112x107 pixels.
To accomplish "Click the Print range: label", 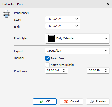I will point(21,13).
